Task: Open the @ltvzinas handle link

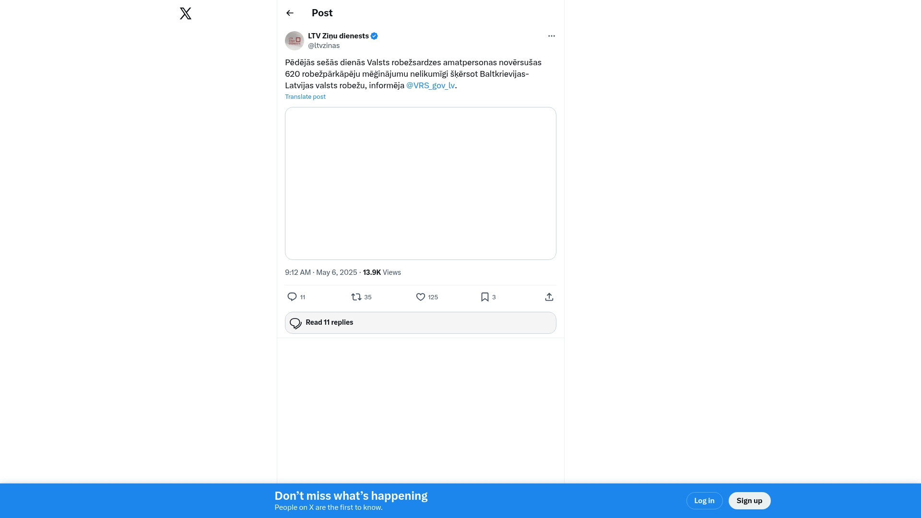Action: pos(324,46)
